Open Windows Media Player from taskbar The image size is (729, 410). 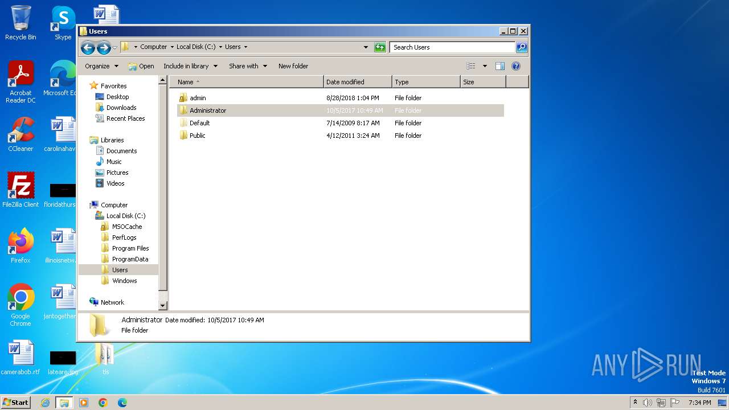[84, 403]
